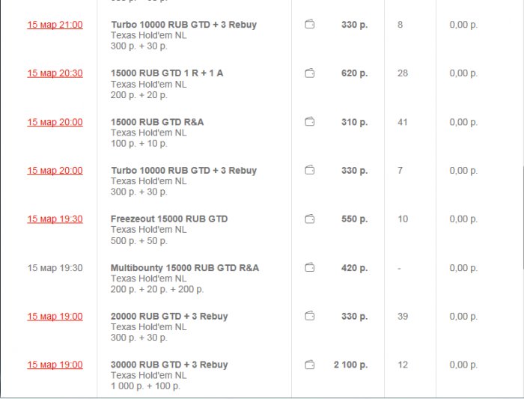Click wallet icon in the Multibounty 15000 row

[309, 268]
